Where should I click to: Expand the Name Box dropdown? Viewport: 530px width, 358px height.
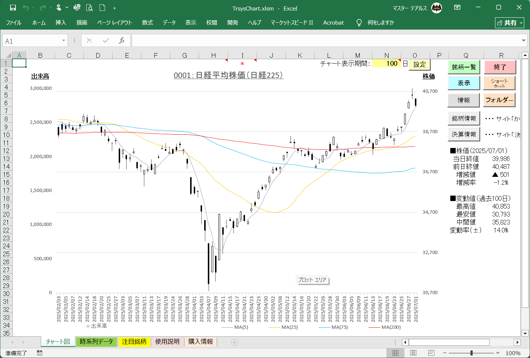pos(63,40)
